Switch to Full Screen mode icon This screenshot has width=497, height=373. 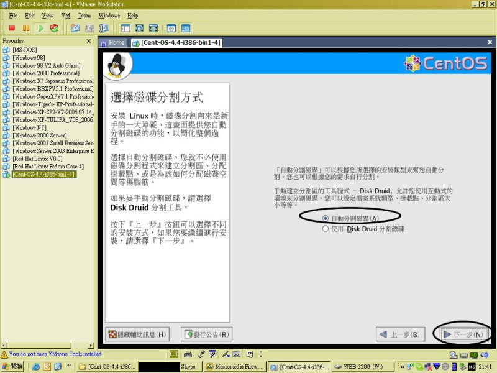(x=139, y=28)
